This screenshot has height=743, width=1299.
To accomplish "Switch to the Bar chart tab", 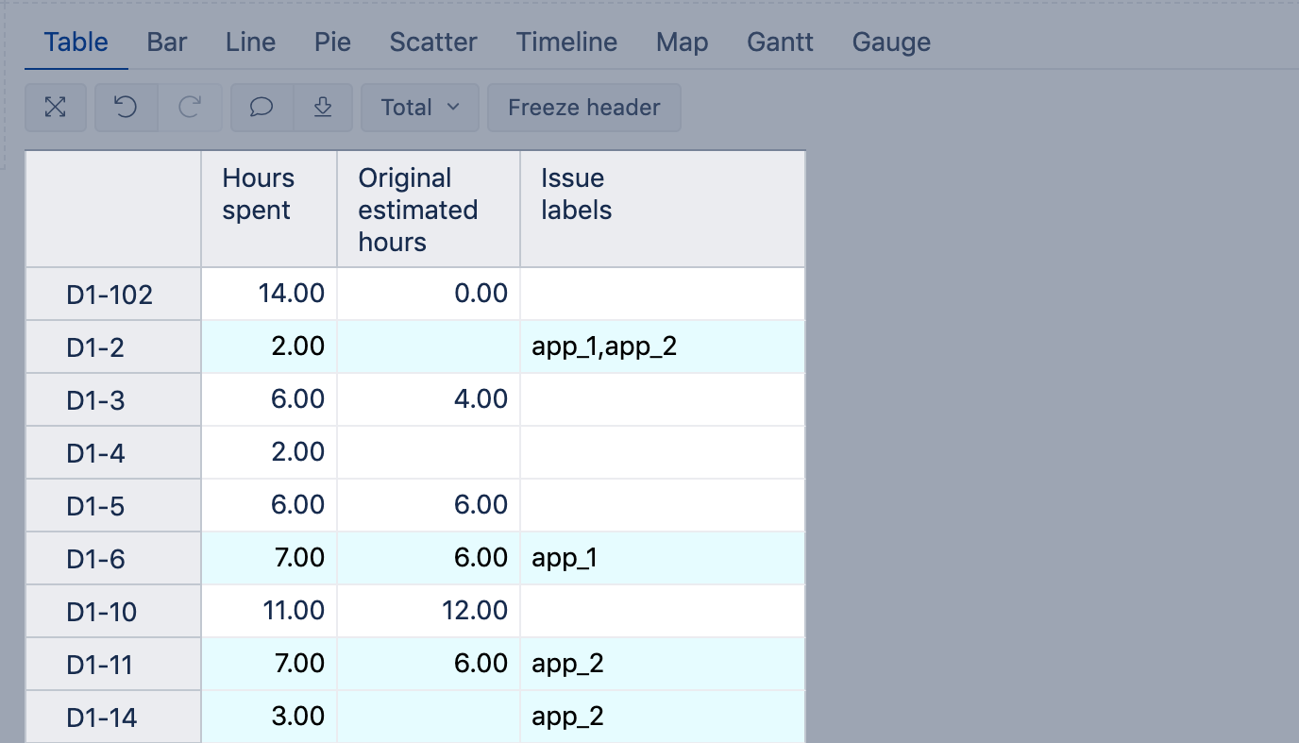I will point(167,42).
